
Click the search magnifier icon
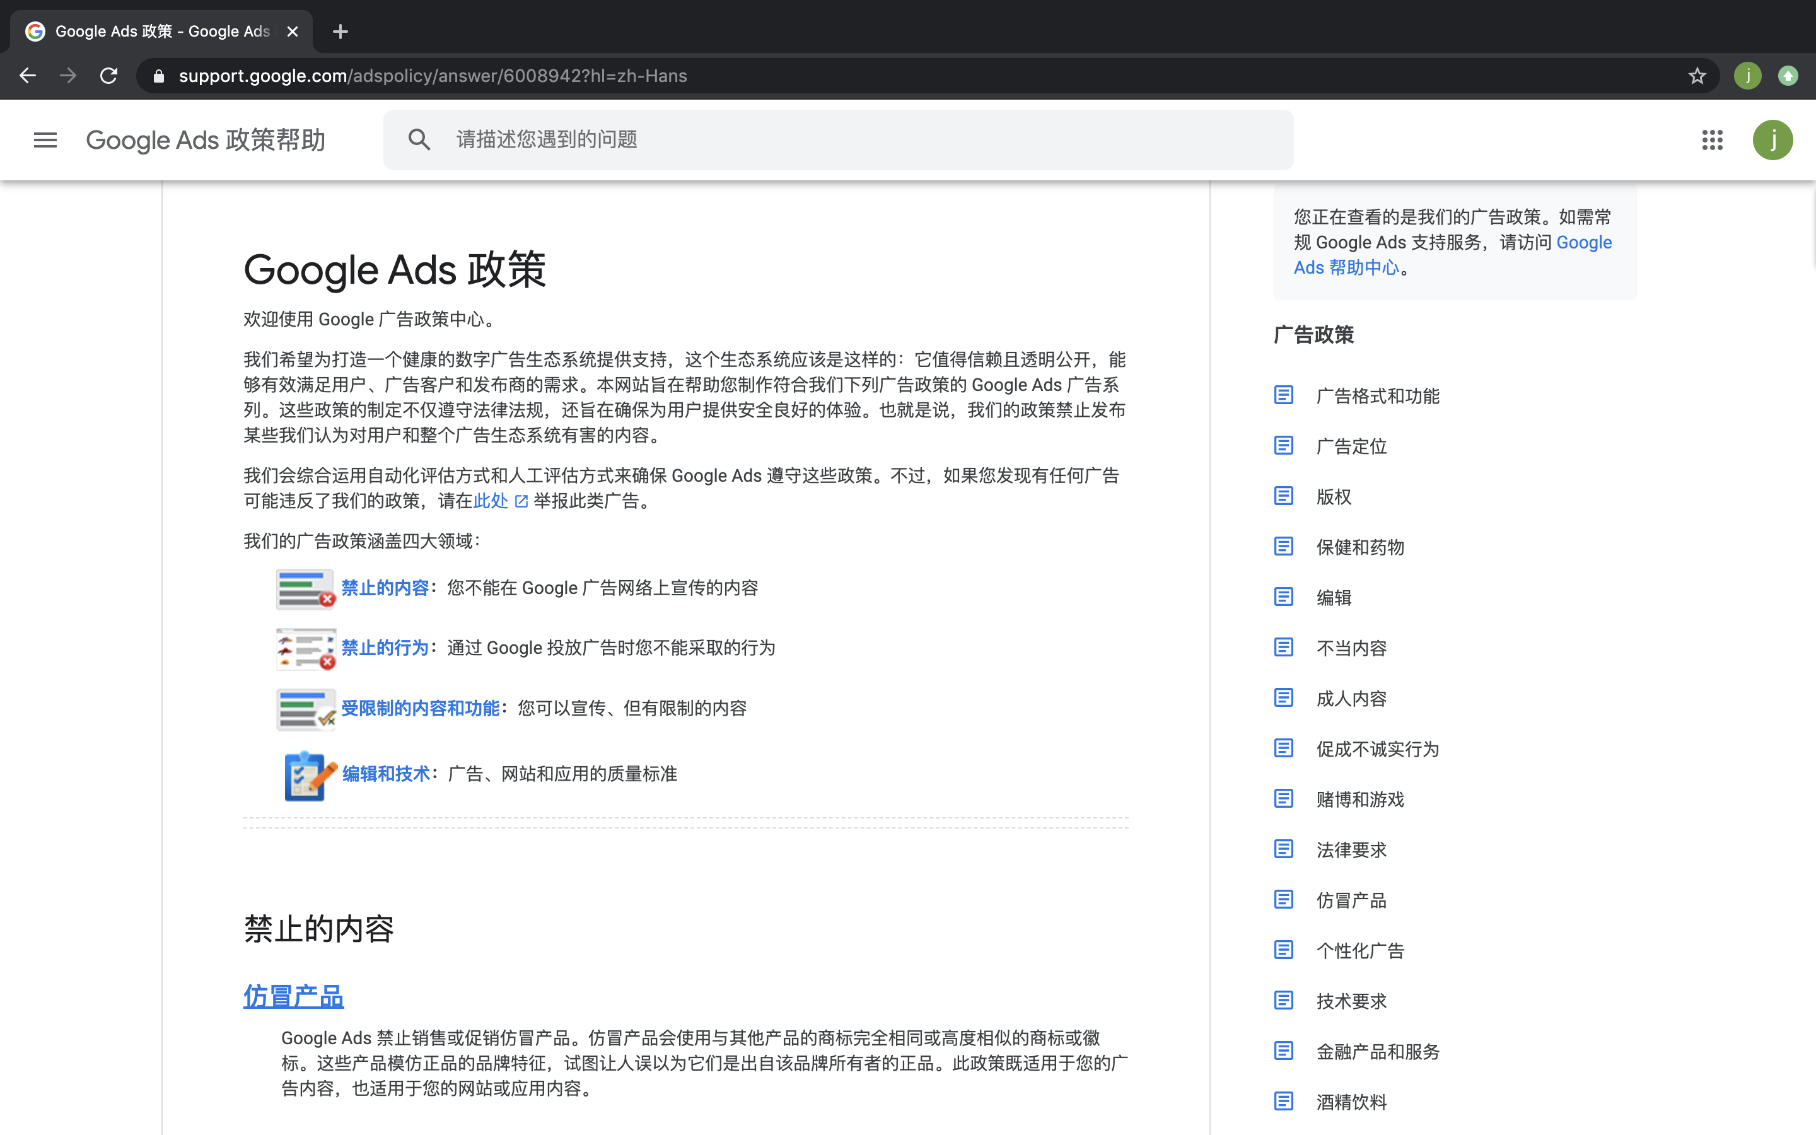coord(419,139)
